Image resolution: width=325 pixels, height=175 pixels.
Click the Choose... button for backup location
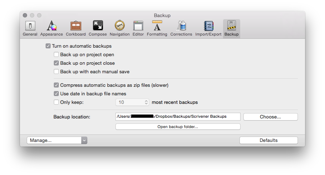pyautogui.click(x=270, y=117)
